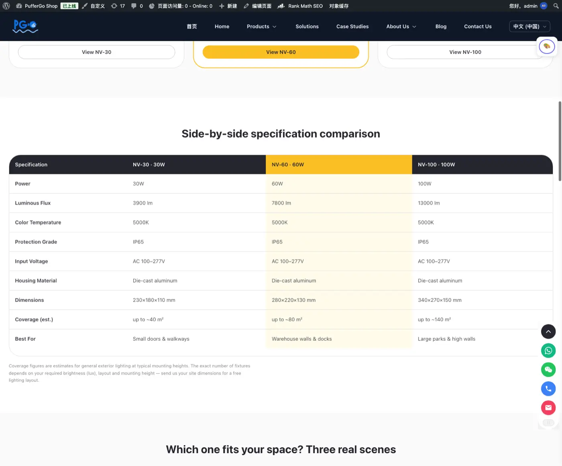Open the 中文 (中国) language selector
This screenshot has width=562, height=466.
(529, 27)
